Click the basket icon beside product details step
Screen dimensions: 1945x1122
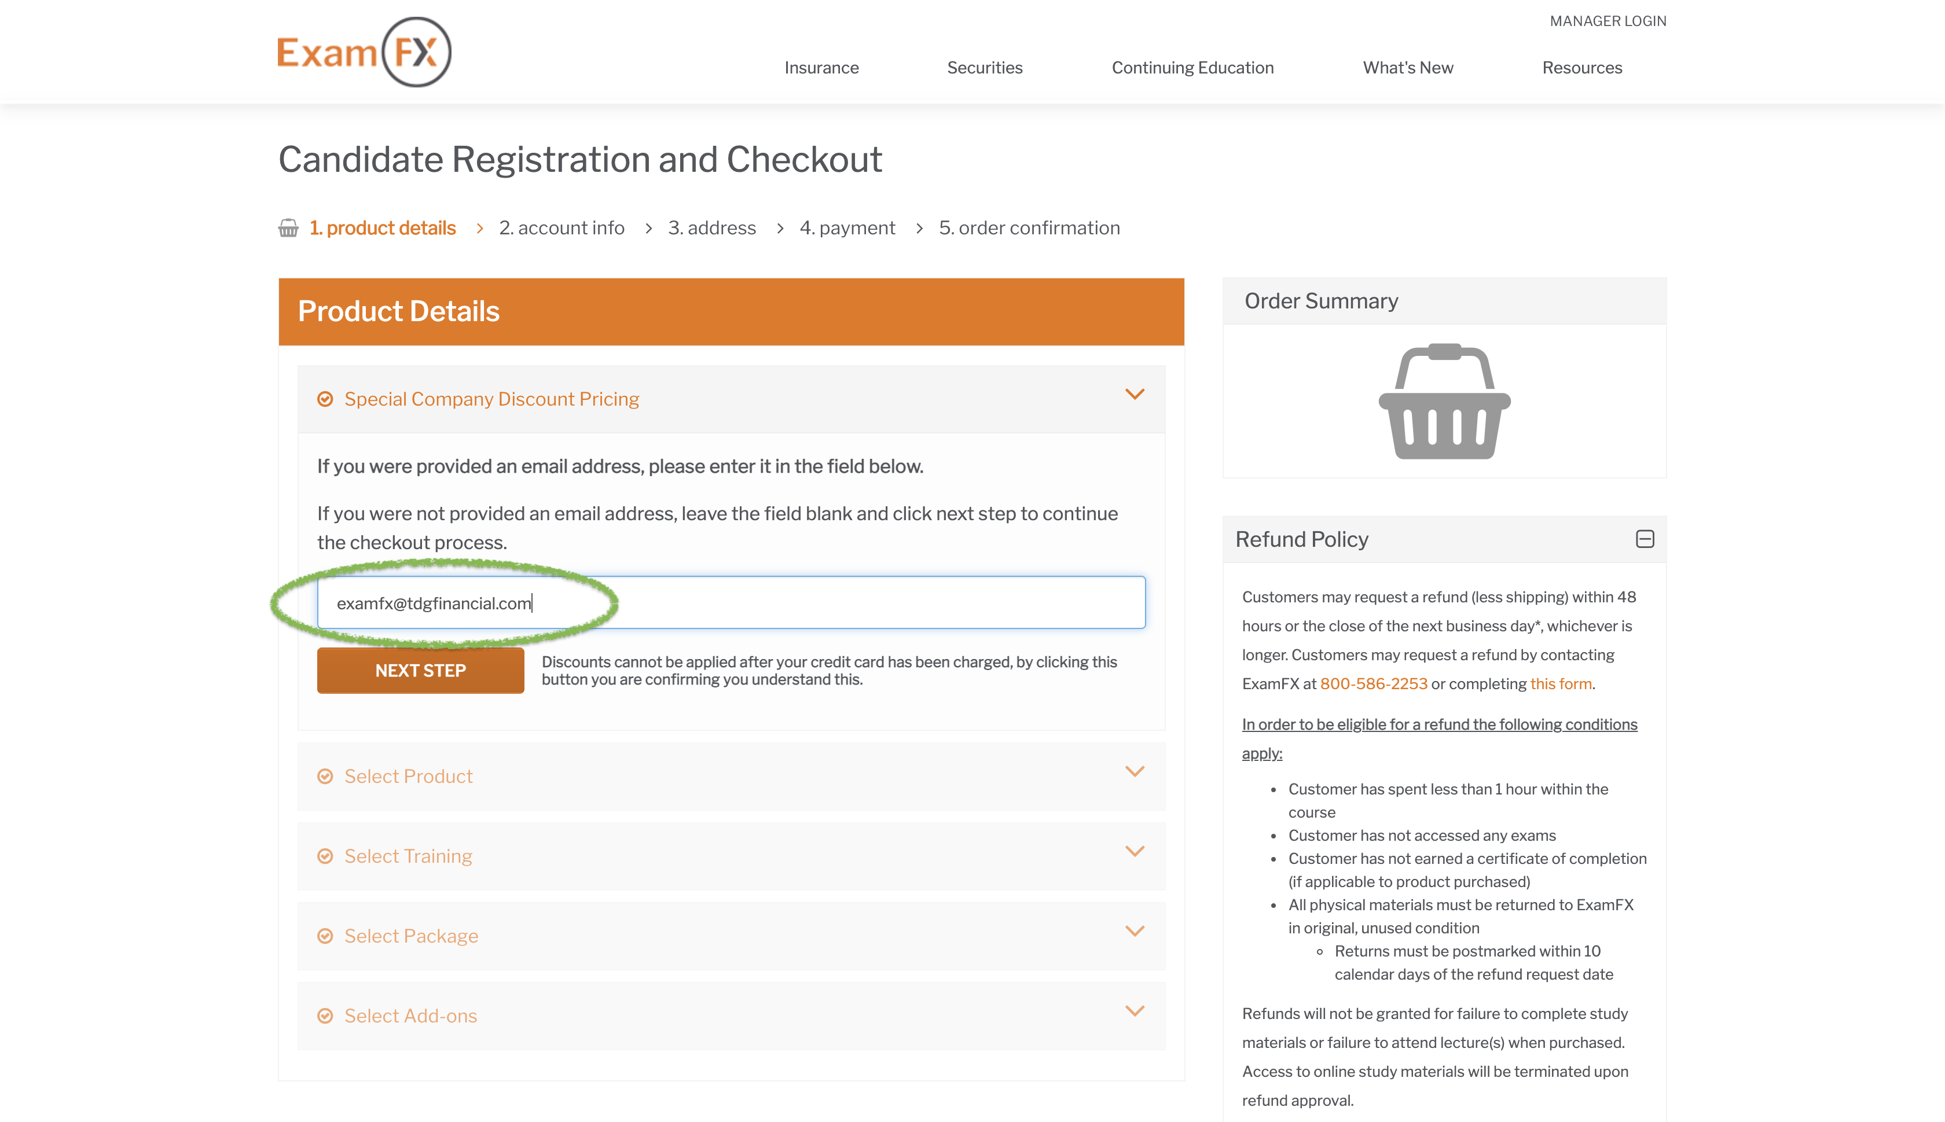click(288, 228)
